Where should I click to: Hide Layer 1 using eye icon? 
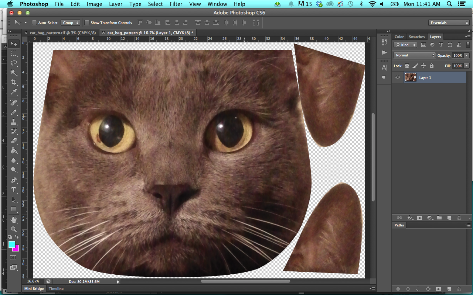pos(398,77)
